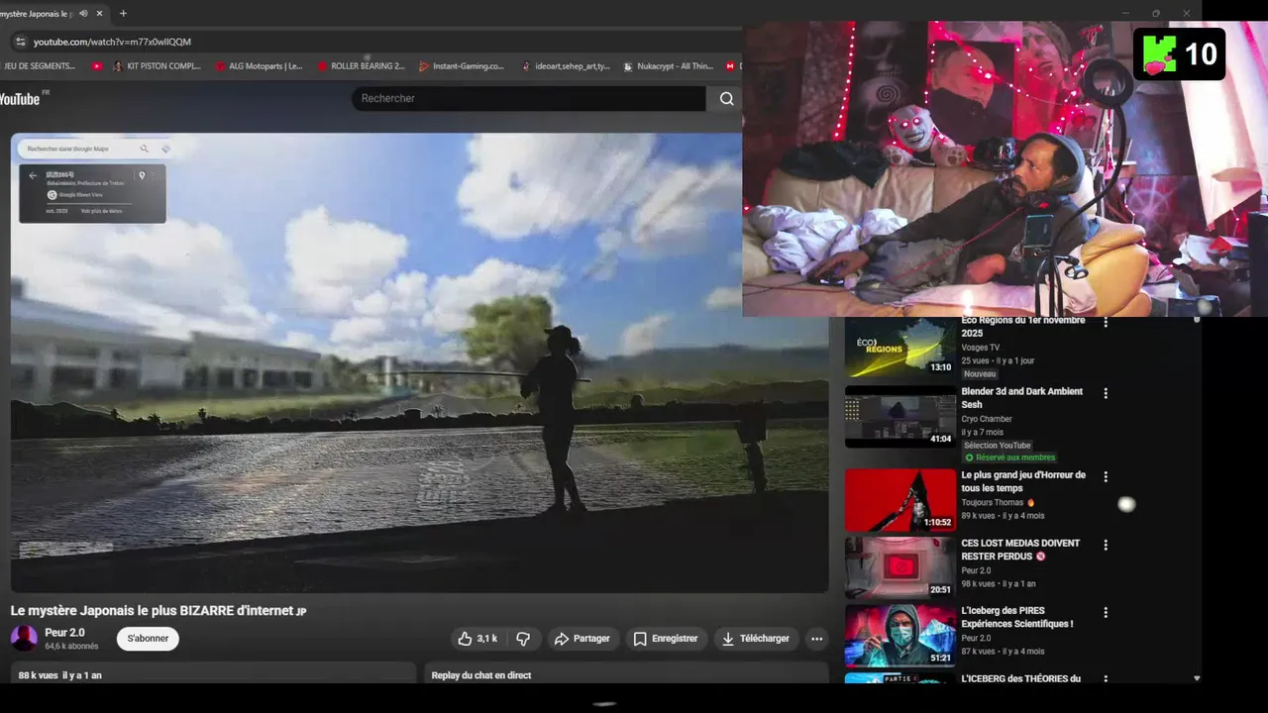Open the KIT PISTON COMPL bookmark

pyautogui.click(x=157, y=66)
